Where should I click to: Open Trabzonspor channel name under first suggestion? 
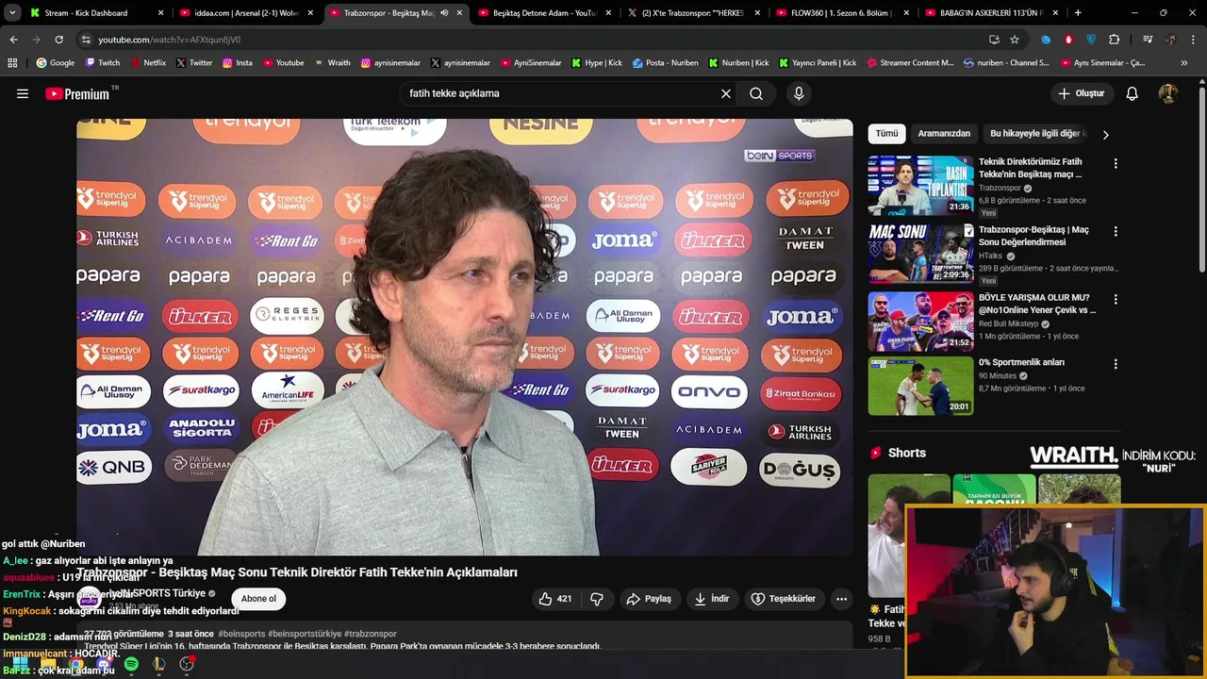1000,188
